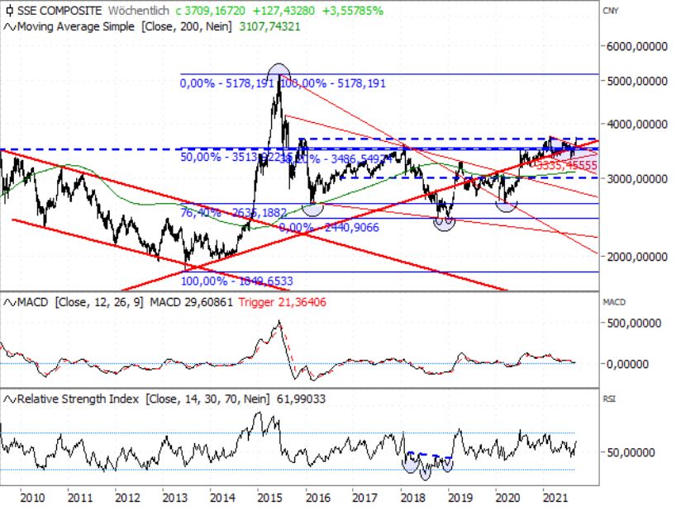Click the 2014 year label on time axis
This screenshot has width=681, height=510.
click(x=222, y=498)
